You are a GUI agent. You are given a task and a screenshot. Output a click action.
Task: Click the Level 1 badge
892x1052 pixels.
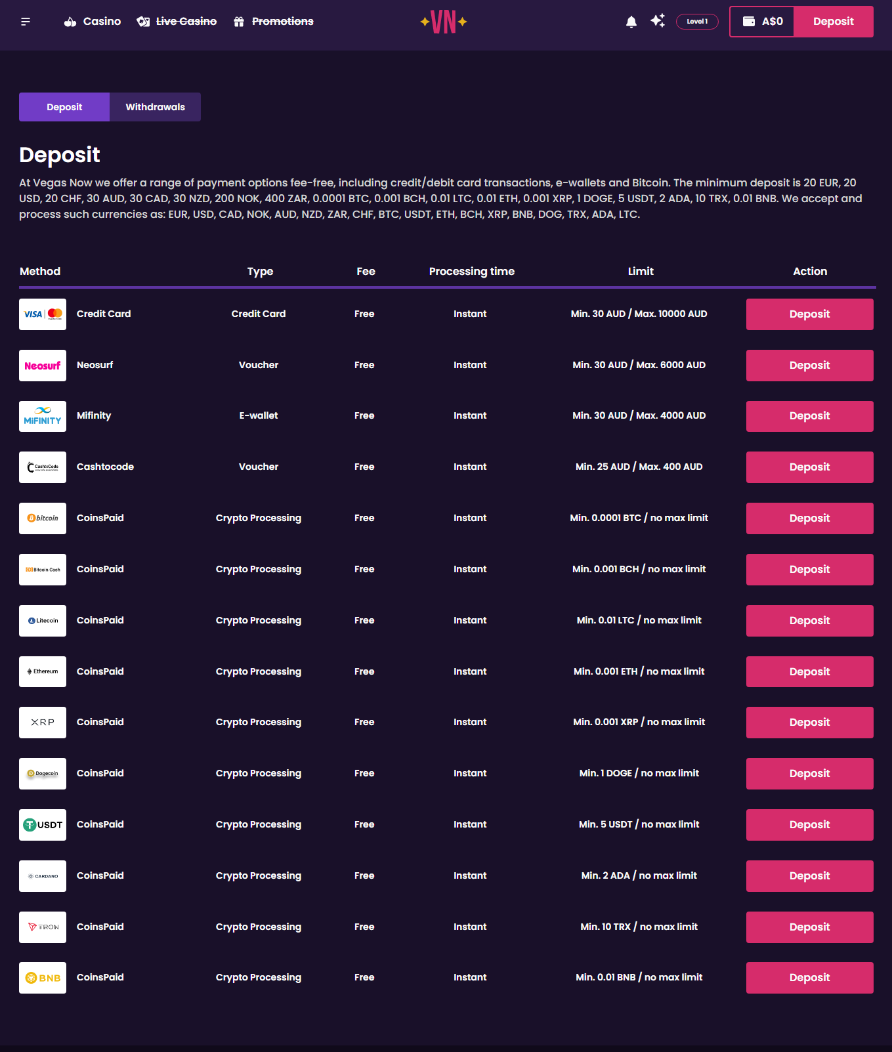(x=697, y=22)
